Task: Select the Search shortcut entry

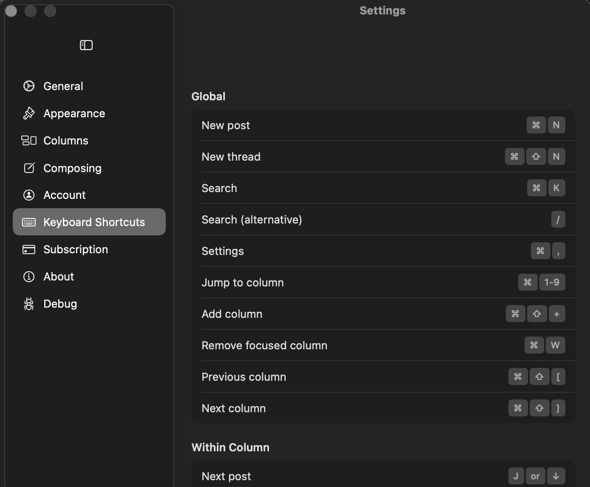Action: pos(383,188)
